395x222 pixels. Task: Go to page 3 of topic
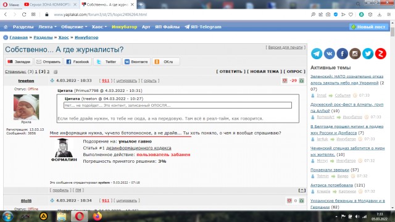point(48,72)
